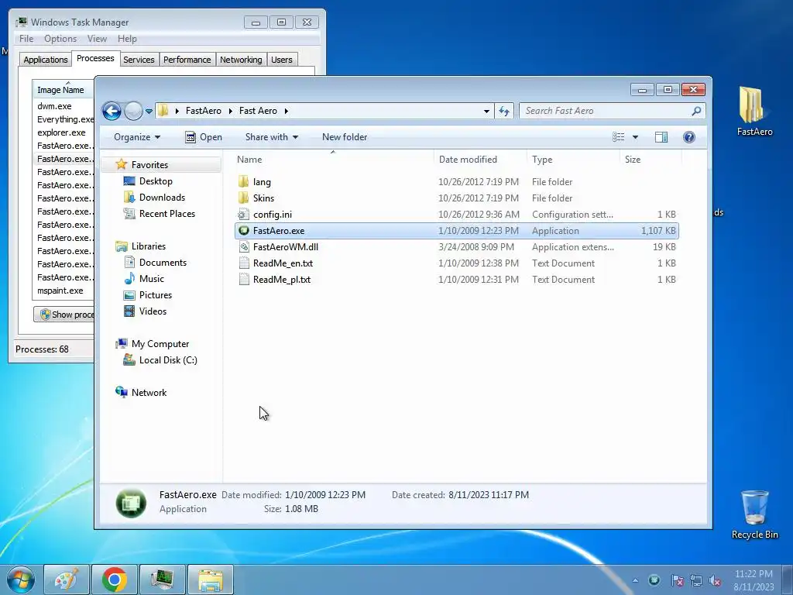The width and height of the screenshot is (793, 595).
Task: Go back with the Explorer Back arrow
Action: tap(112, 111)
